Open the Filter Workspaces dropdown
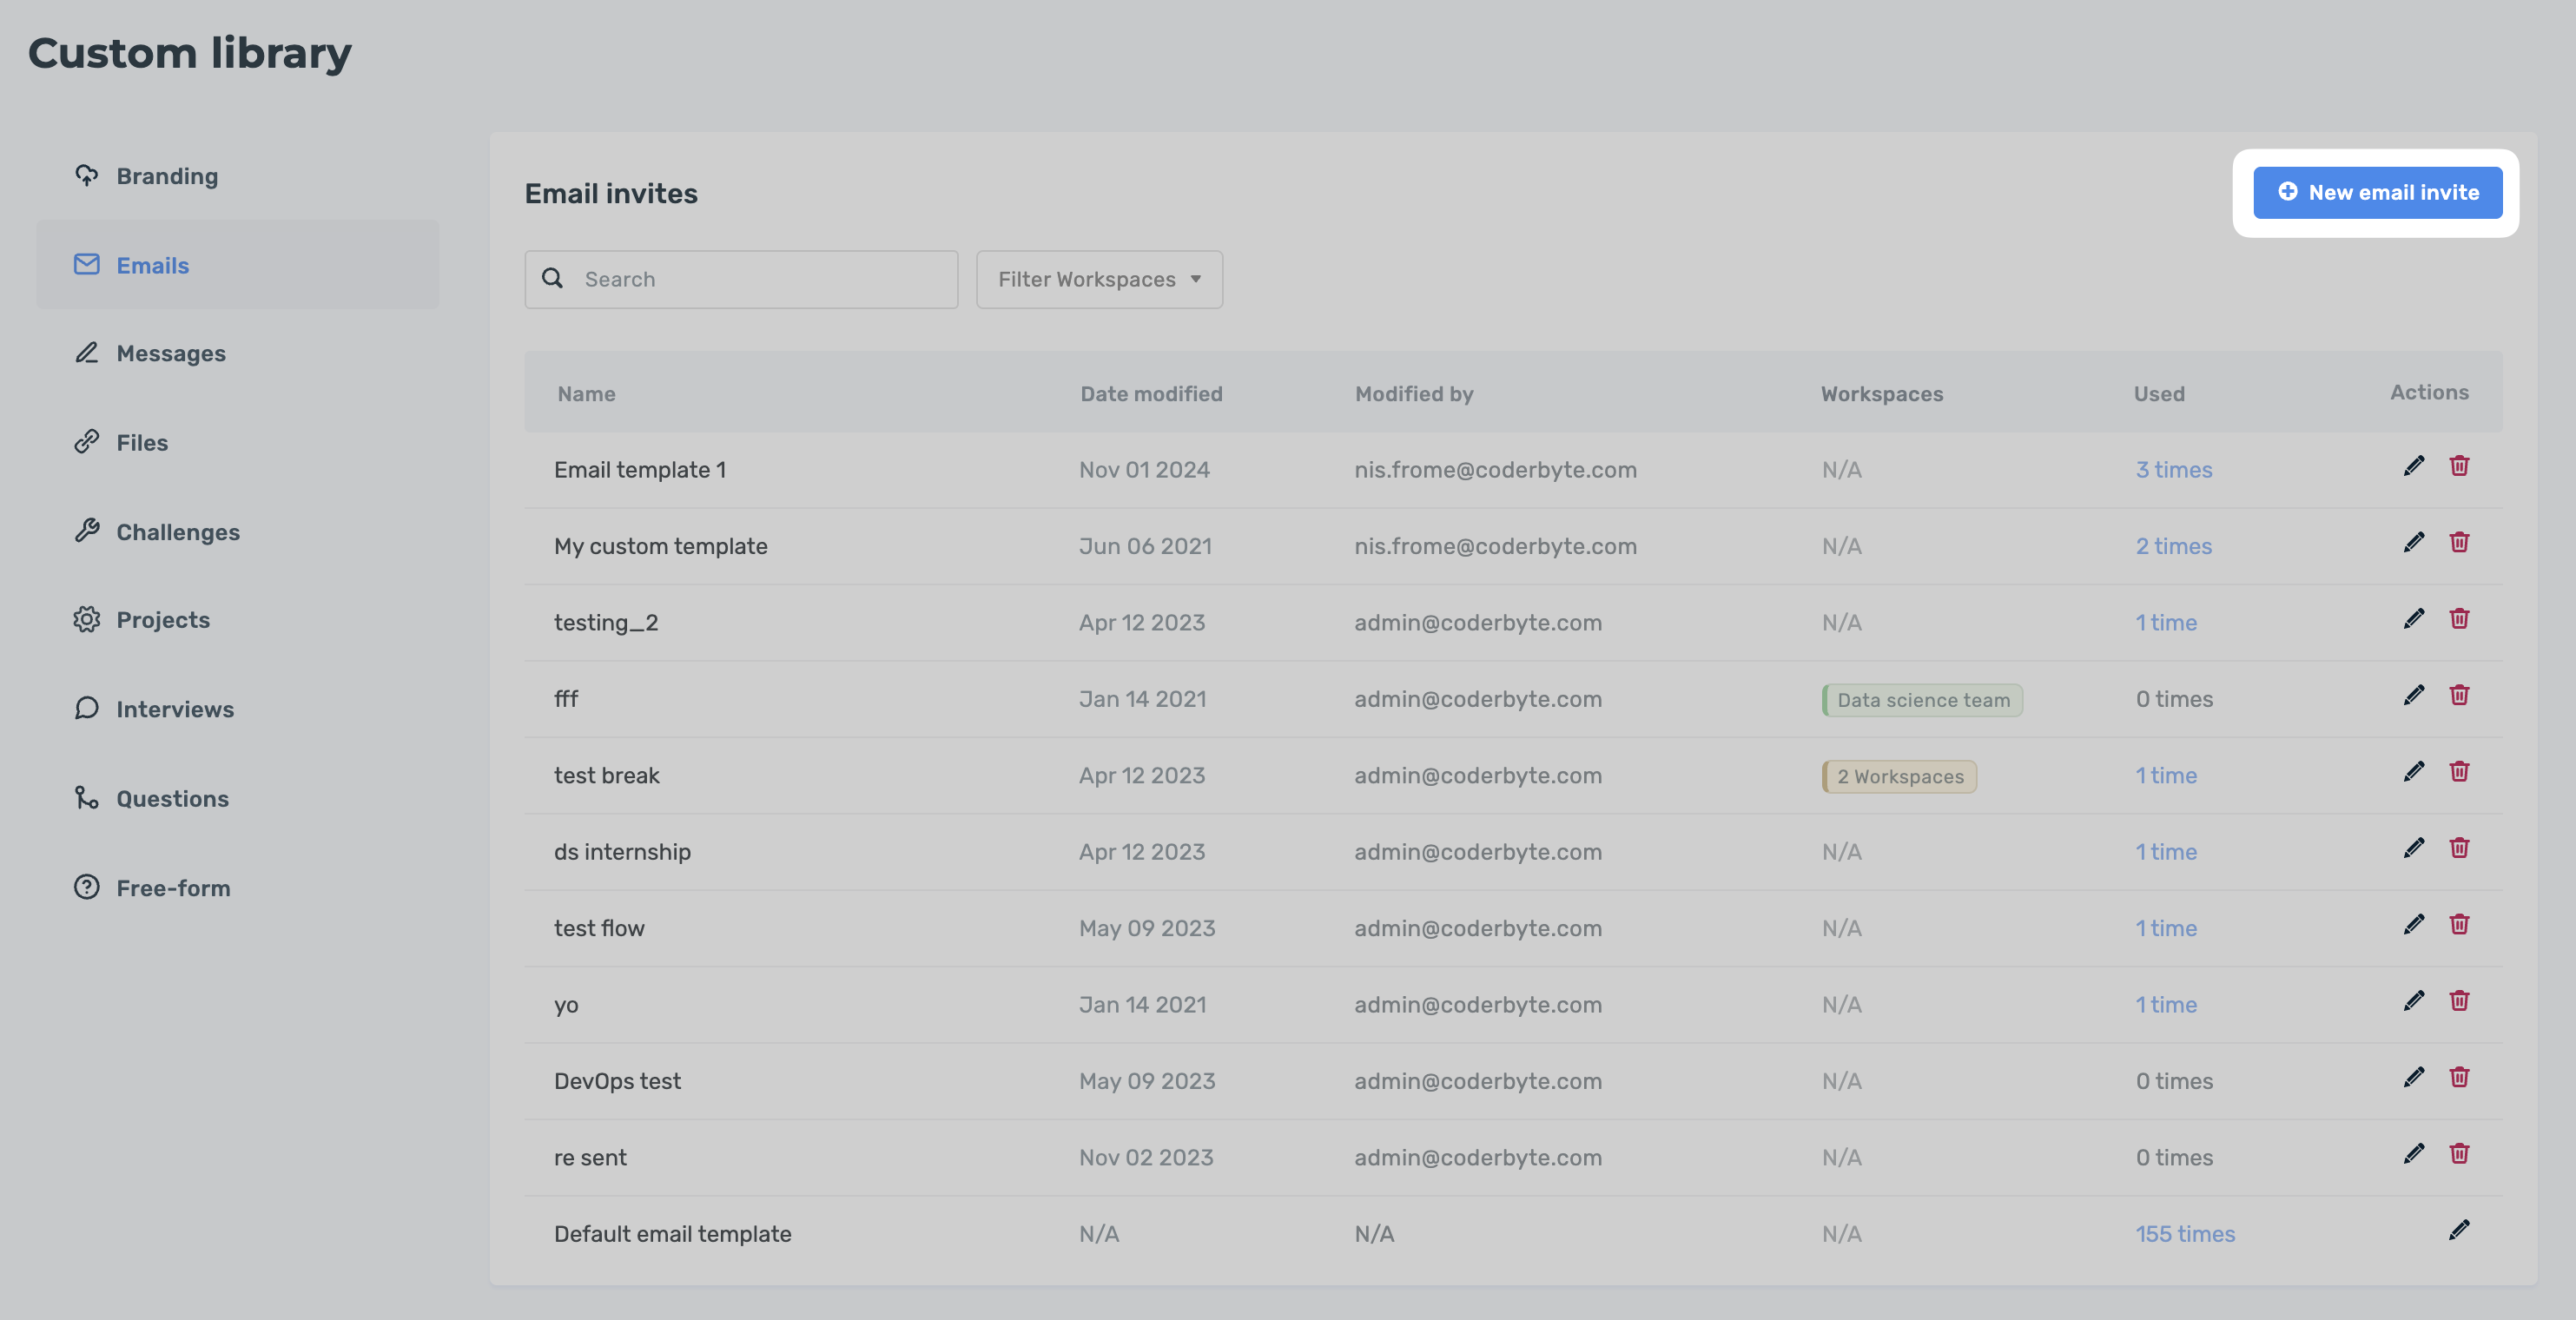2576x1320 pixels. coord(1099,279)
